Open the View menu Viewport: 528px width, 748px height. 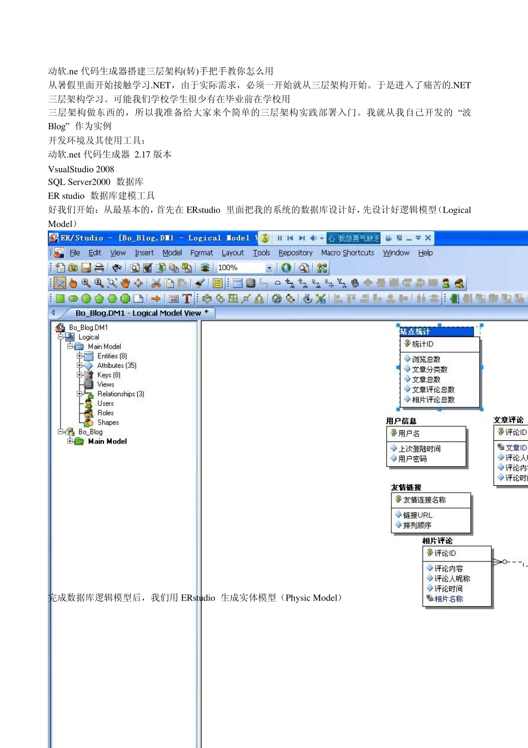(118, 253)
